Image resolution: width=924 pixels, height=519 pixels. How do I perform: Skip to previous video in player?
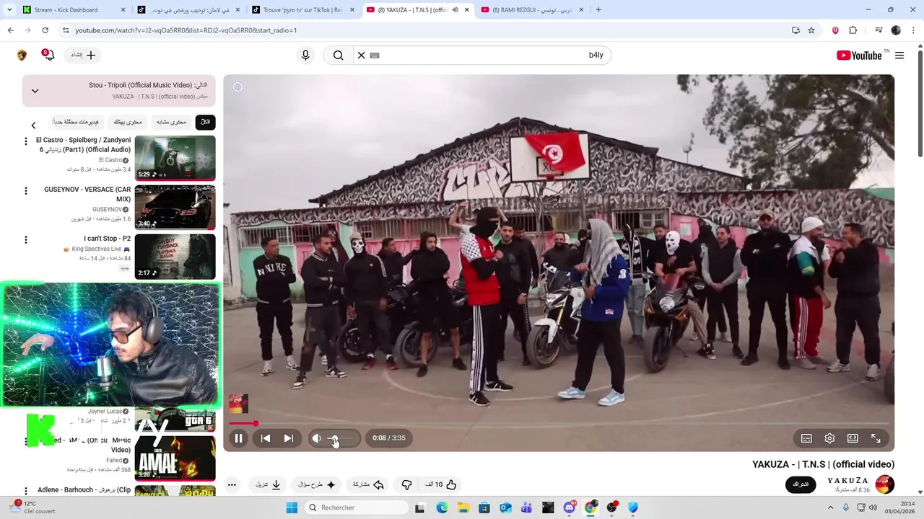pyautogui.click(x=265, y=438)
